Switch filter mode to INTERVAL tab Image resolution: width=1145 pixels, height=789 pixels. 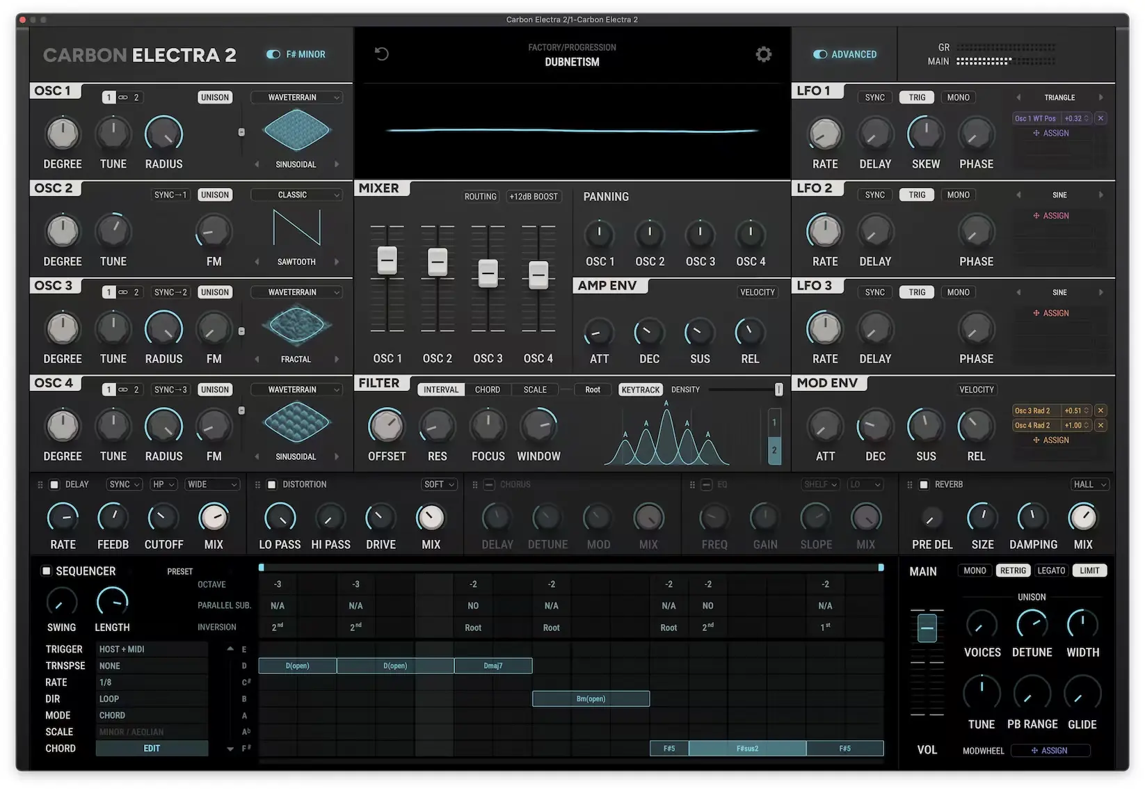[x=441, y=390]
